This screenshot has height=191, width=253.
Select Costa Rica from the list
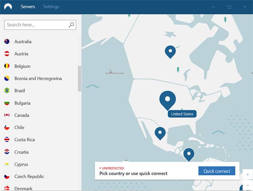[x=24, y=140]
